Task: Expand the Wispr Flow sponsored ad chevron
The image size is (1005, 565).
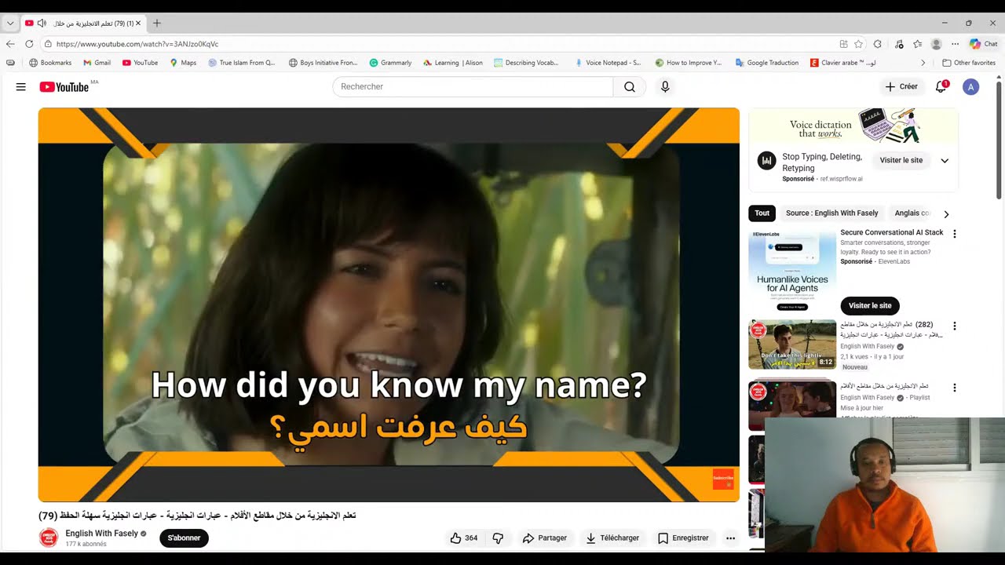Action: (945, 160)
